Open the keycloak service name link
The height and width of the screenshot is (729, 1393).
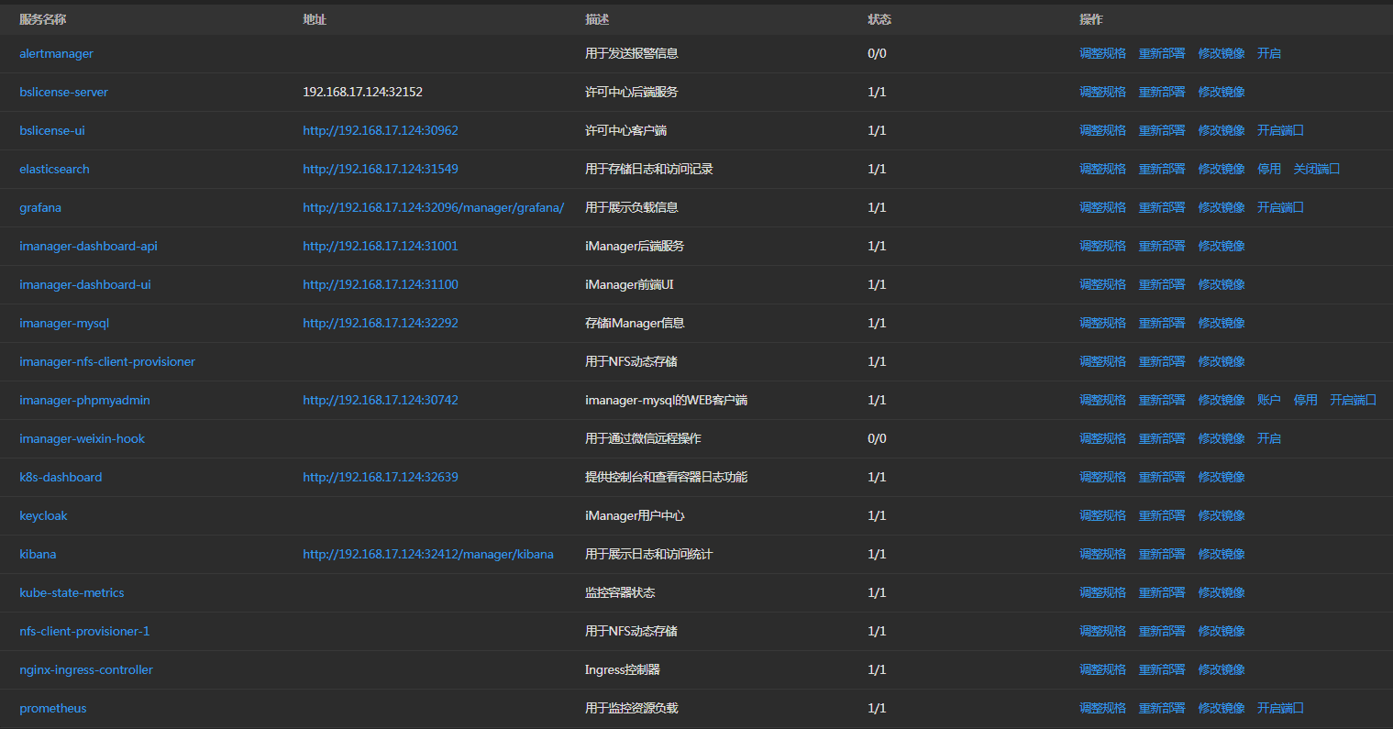(43, 516)
